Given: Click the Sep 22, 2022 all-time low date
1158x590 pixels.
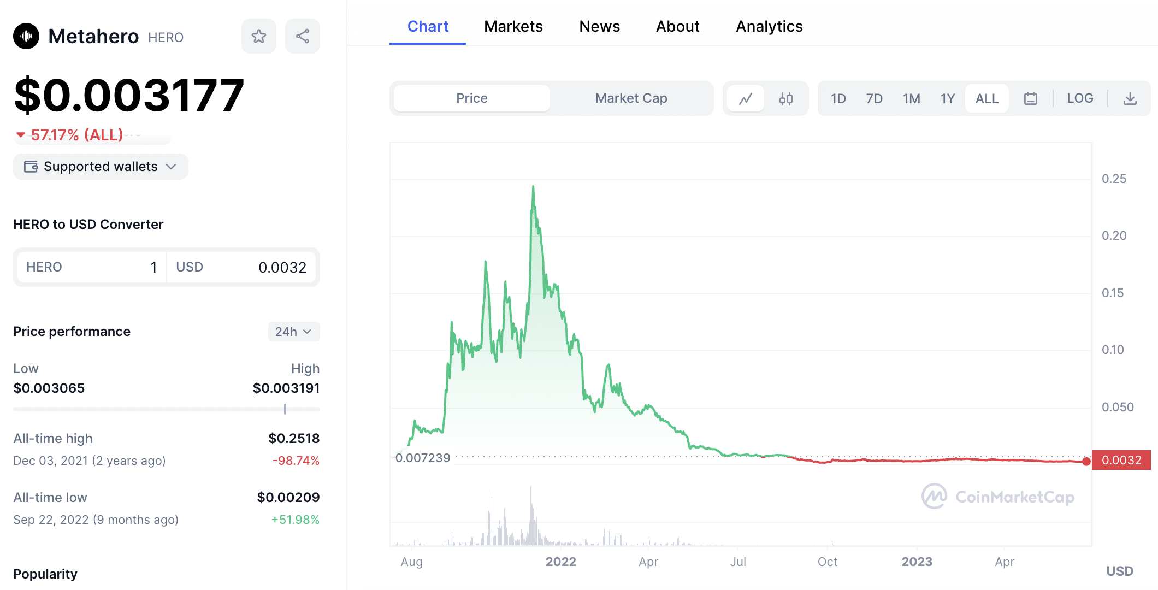Looking at the screenshot, I should (96, 520).
